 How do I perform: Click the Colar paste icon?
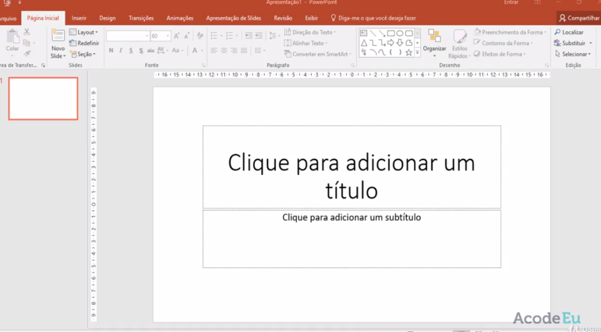pos(12,37)
